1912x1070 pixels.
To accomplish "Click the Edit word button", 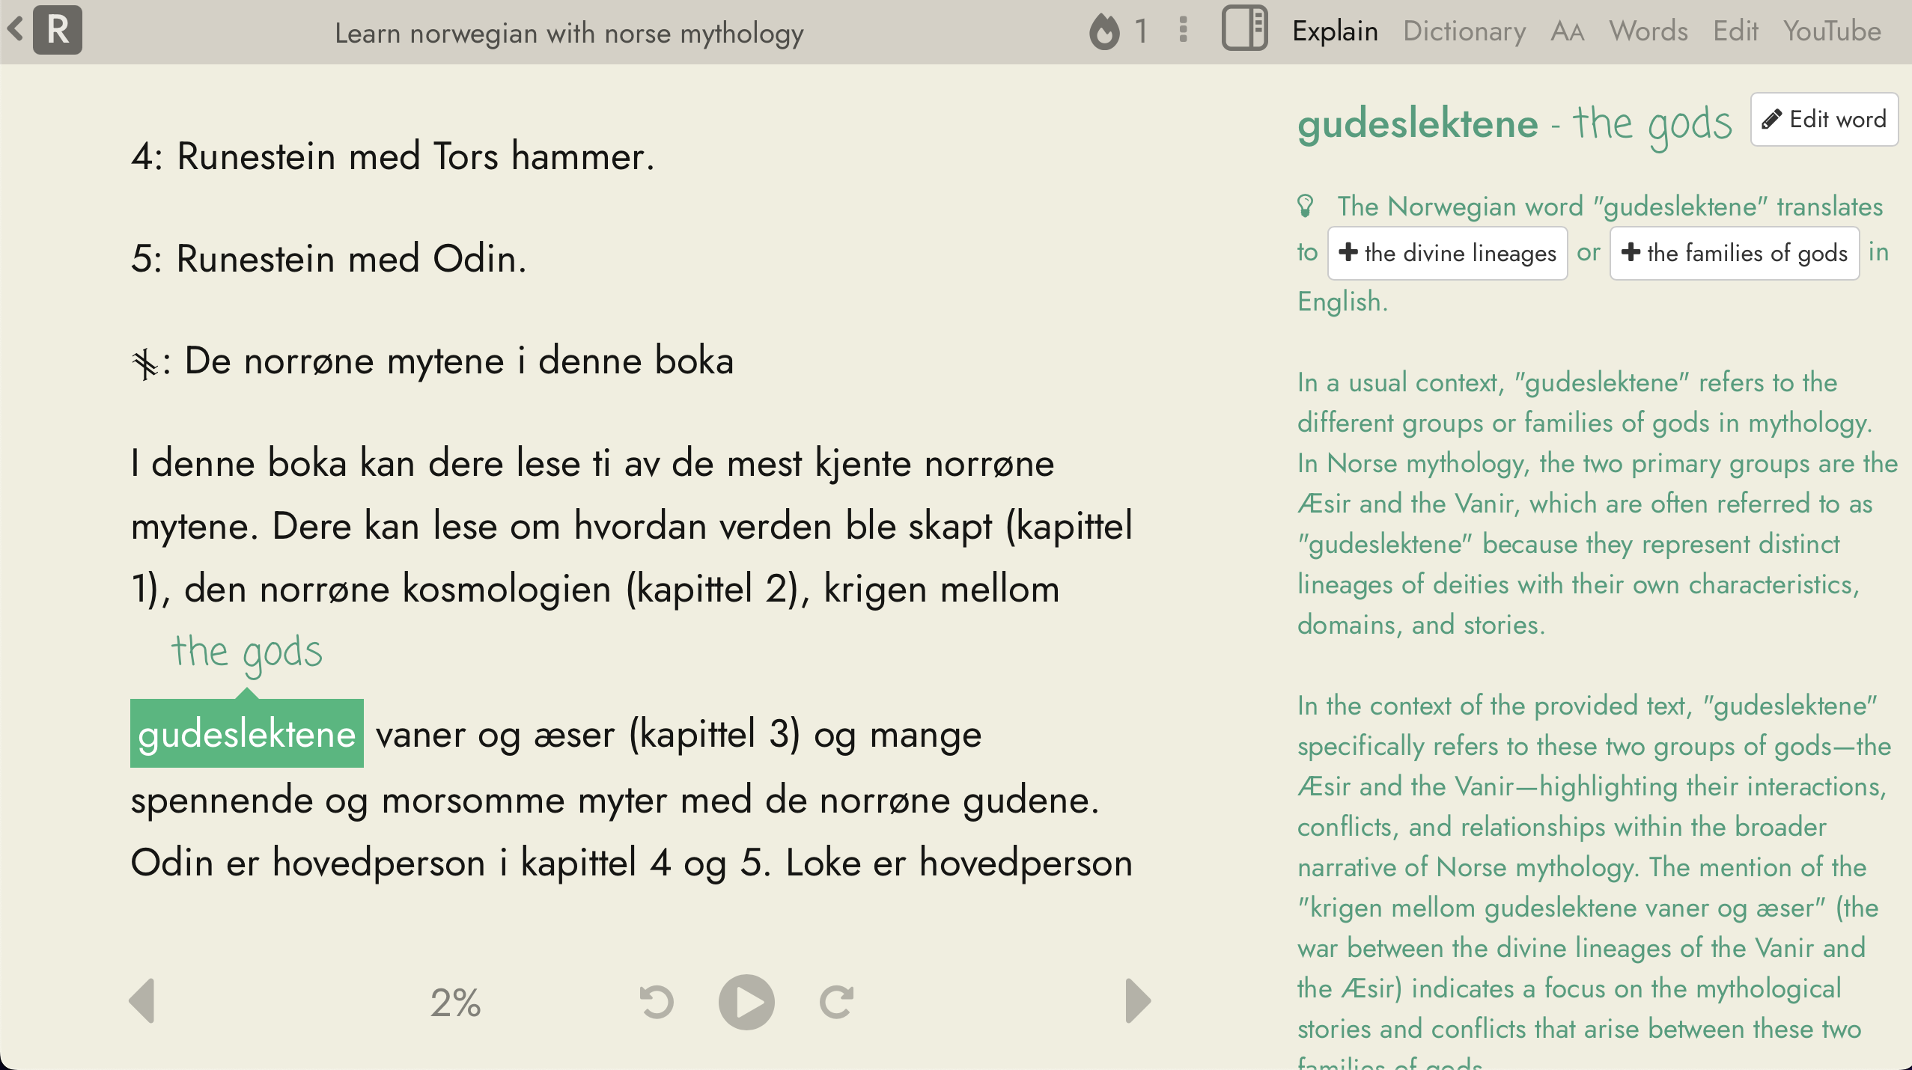I will [x=1824, y=120].
